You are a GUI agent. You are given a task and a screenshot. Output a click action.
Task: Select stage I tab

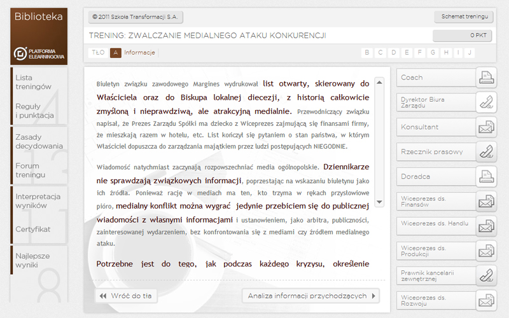(458, 53)
